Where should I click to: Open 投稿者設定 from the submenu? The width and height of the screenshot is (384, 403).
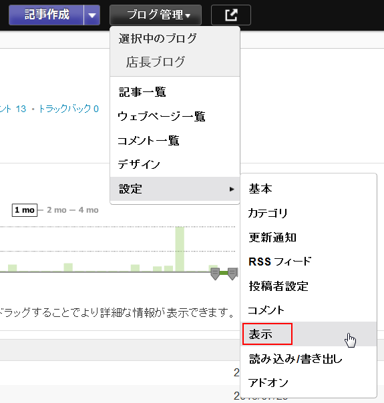pos(309,286)
